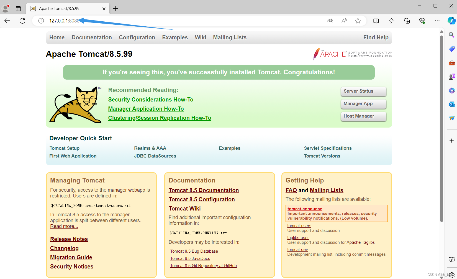Open the manager webapp link
The width and height of the screenshot is (457, 279).
(x=126, y=190)
